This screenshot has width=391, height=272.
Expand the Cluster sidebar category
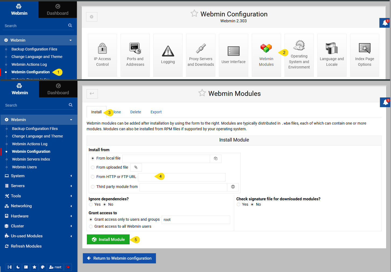click(x=39, y=226)
